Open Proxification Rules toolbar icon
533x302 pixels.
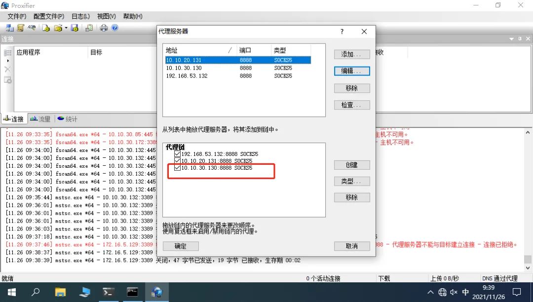tap(21, 28)
